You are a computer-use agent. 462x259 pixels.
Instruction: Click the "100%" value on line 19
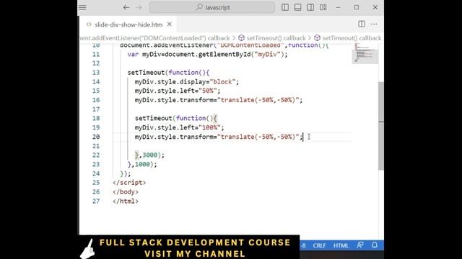point(209,127)
